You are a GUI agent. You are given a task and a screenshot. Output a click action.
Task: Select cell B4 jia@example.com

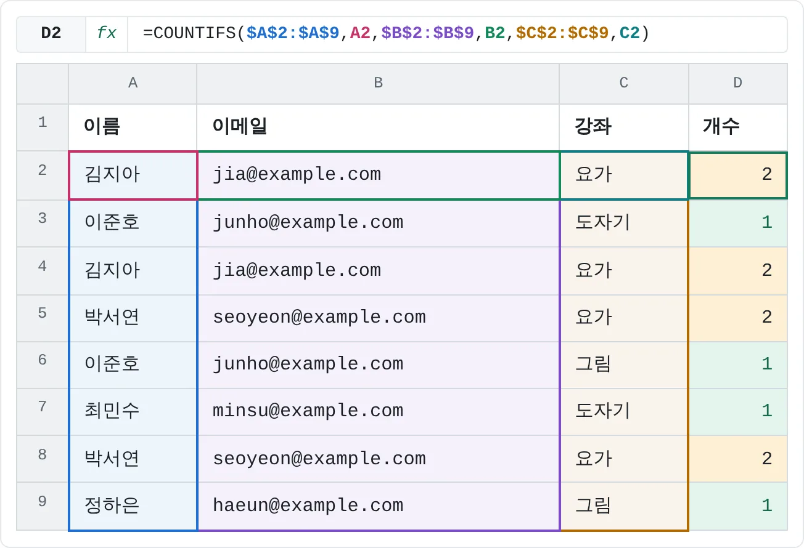click(378, 271)
